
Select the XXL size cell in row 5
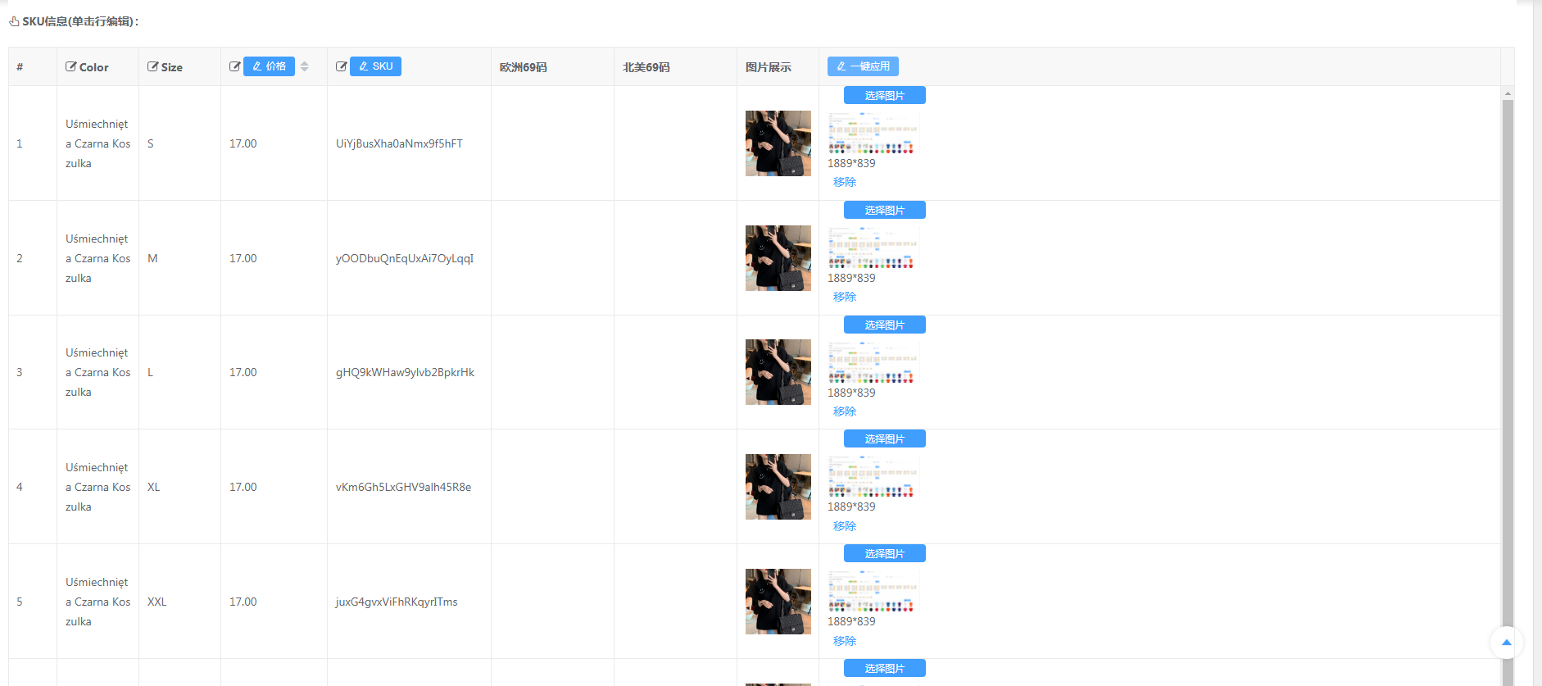157,602
